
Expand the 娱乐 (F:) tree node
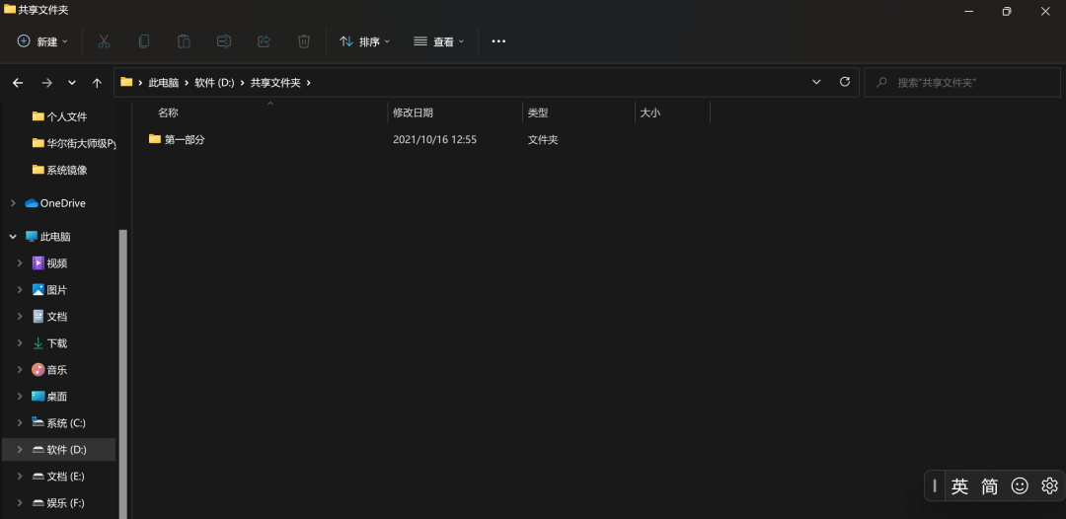[20, 503]
